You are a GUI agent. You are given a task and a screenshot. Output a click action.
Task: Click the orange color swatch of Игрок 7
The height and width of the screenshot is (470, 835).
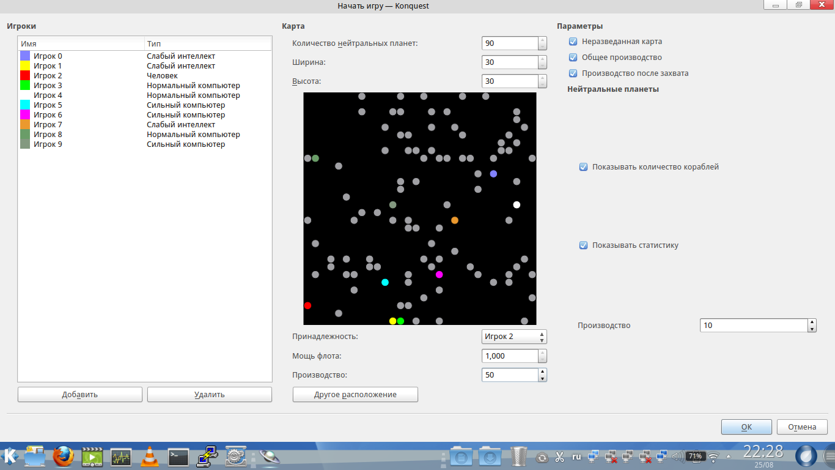pos(25,124)
